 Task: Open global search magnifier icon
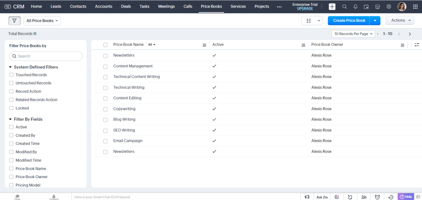[345, 7]
